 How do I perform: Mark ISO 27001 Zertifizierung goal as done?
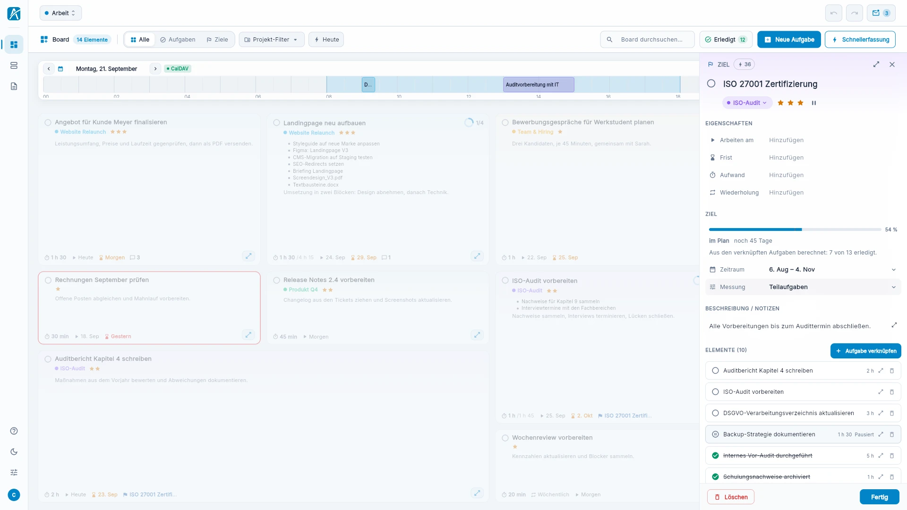[x=711, y=84]
